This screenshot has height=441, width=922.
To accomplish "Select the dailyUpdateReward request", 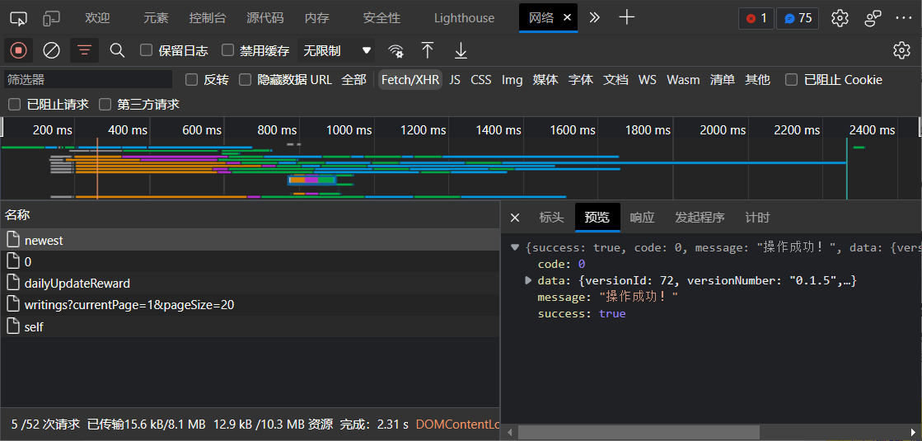I will click(x=250, y=284).
